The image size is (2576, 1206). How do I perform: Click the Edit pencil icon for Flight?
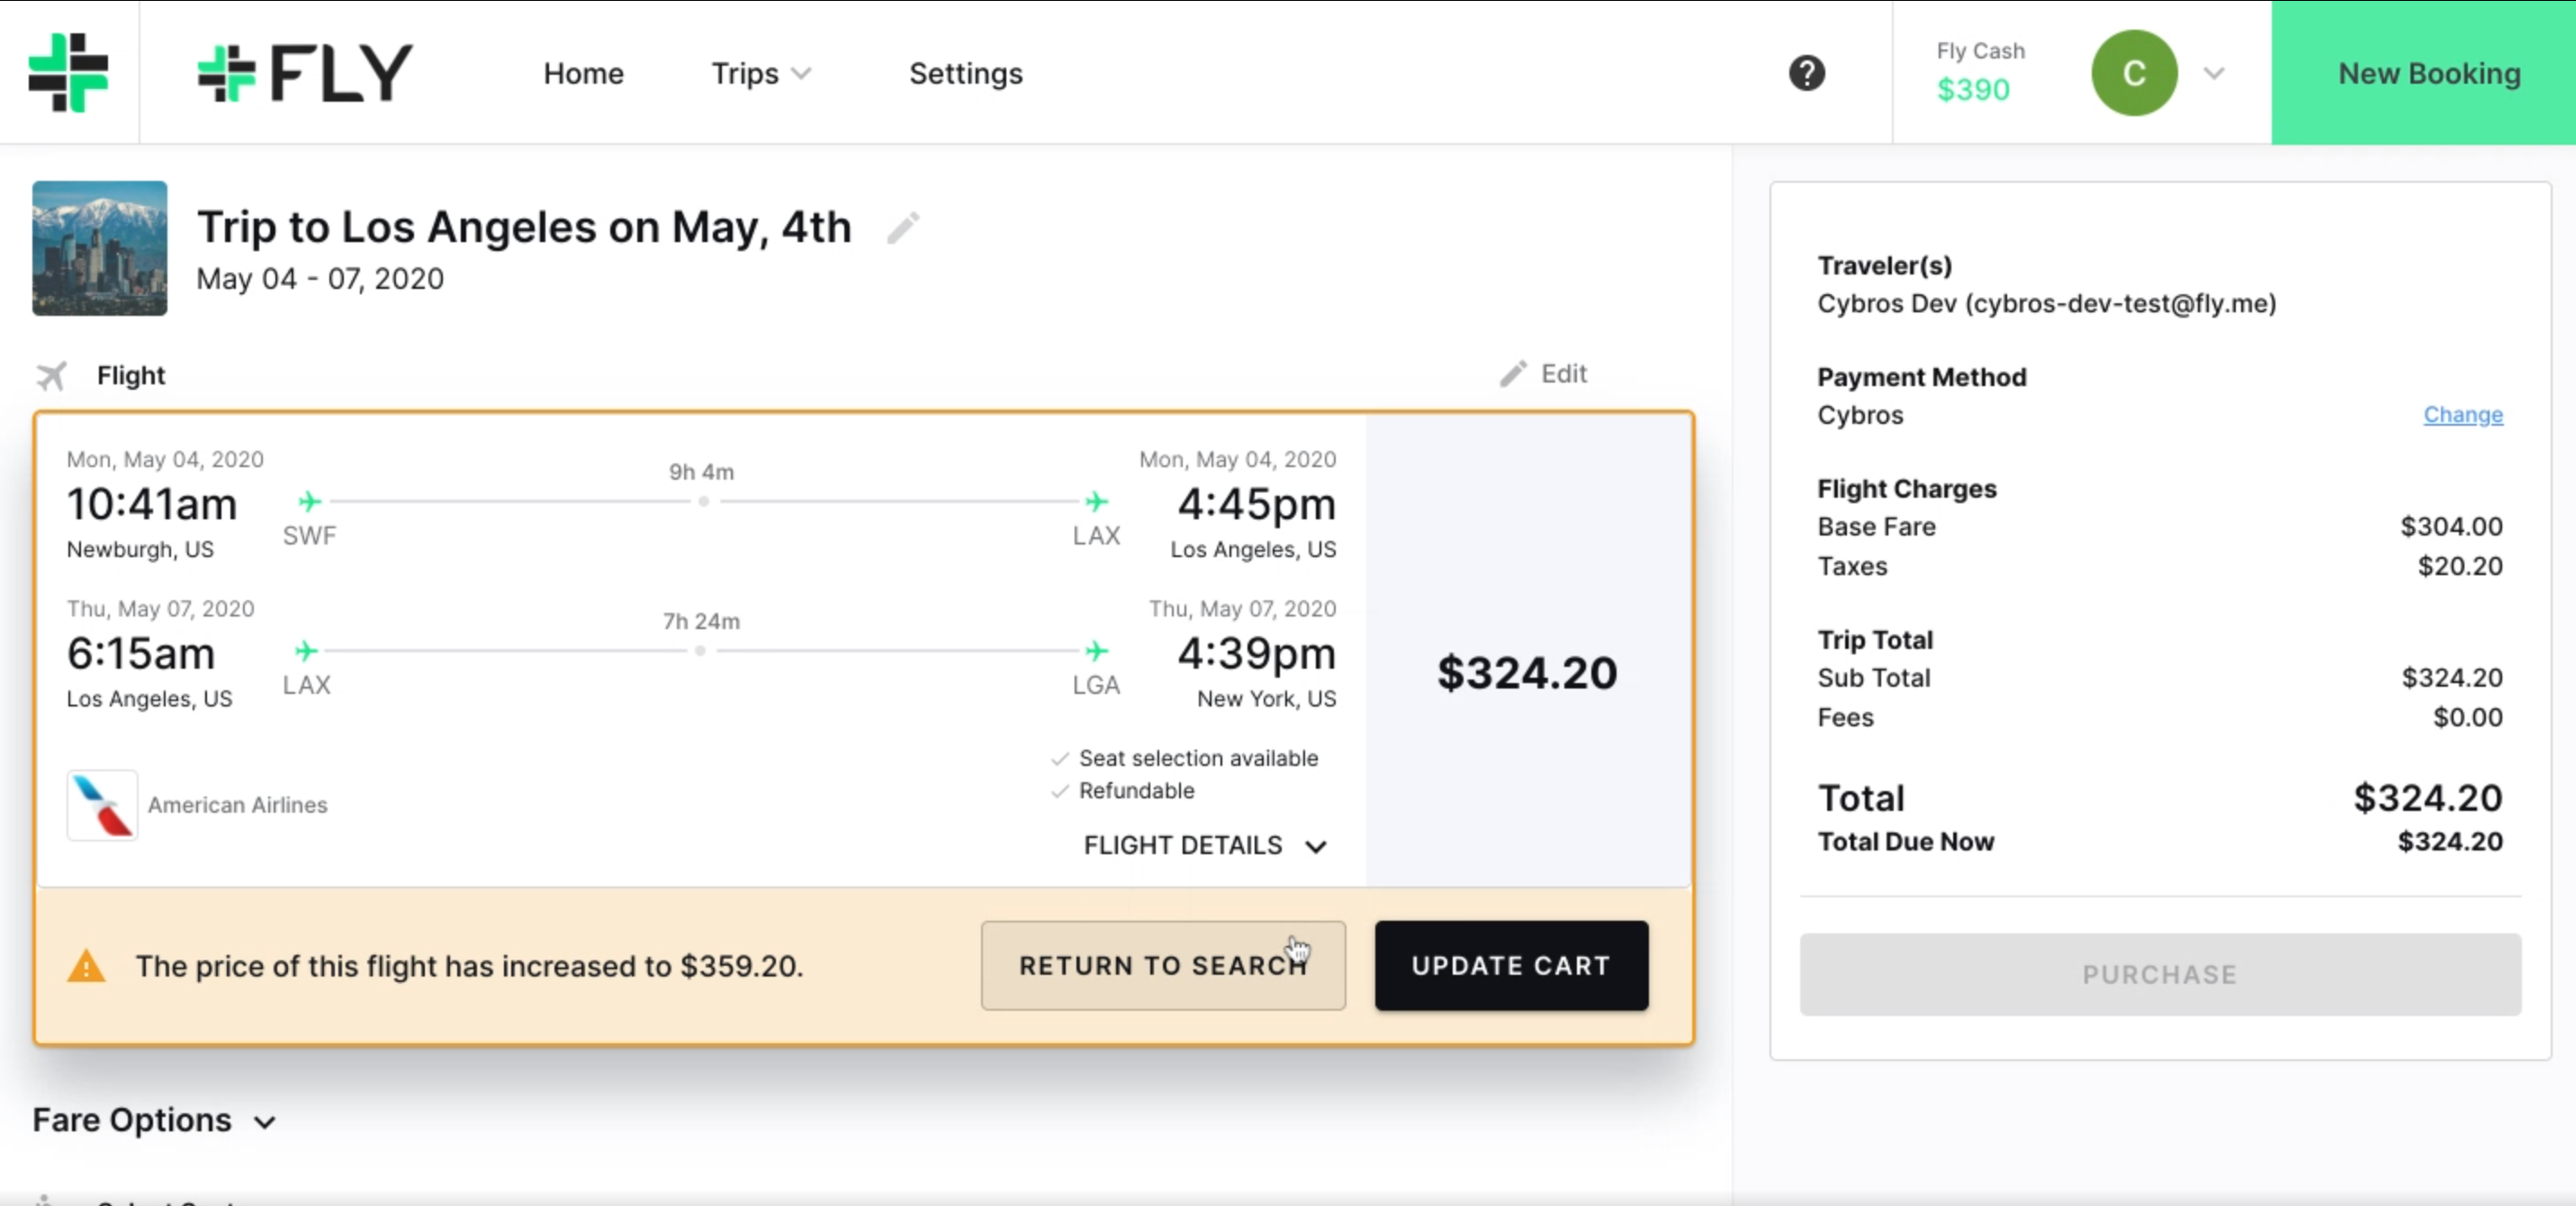pyautogui.click(x=1513, y=374)
